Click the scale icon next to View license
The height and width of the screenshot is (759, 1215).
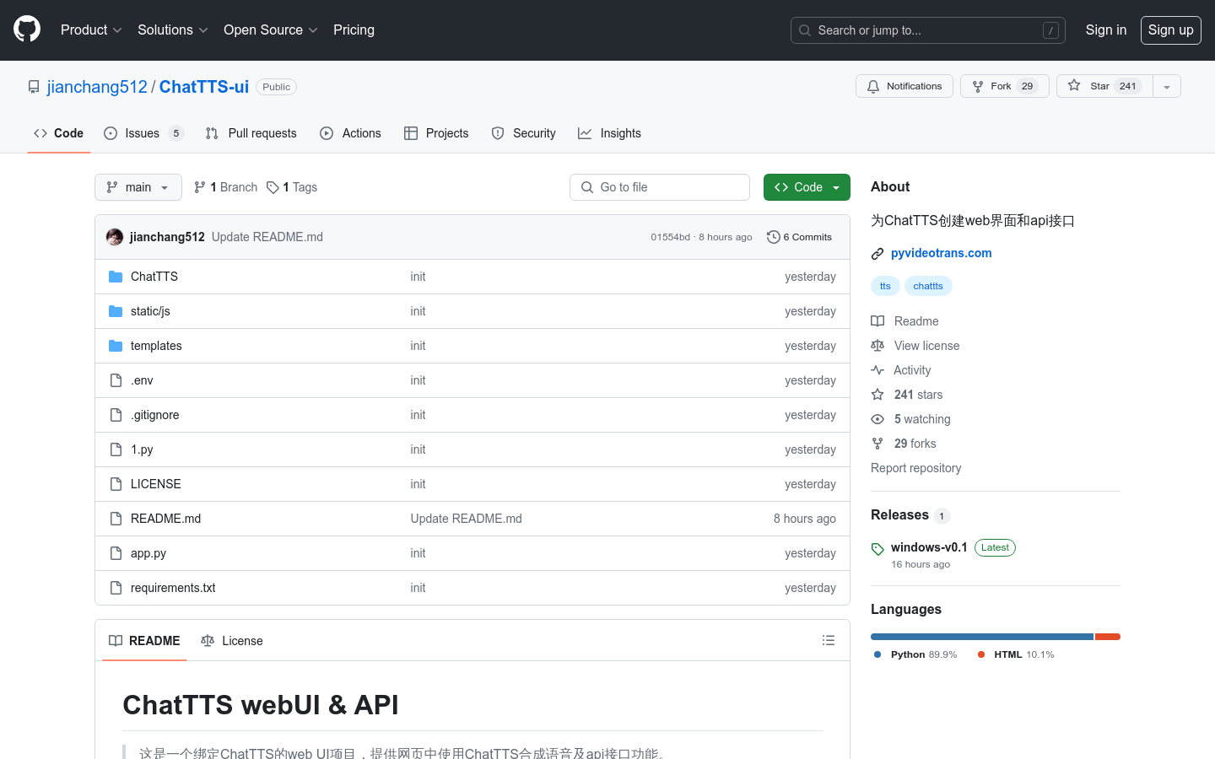point(877,346)
